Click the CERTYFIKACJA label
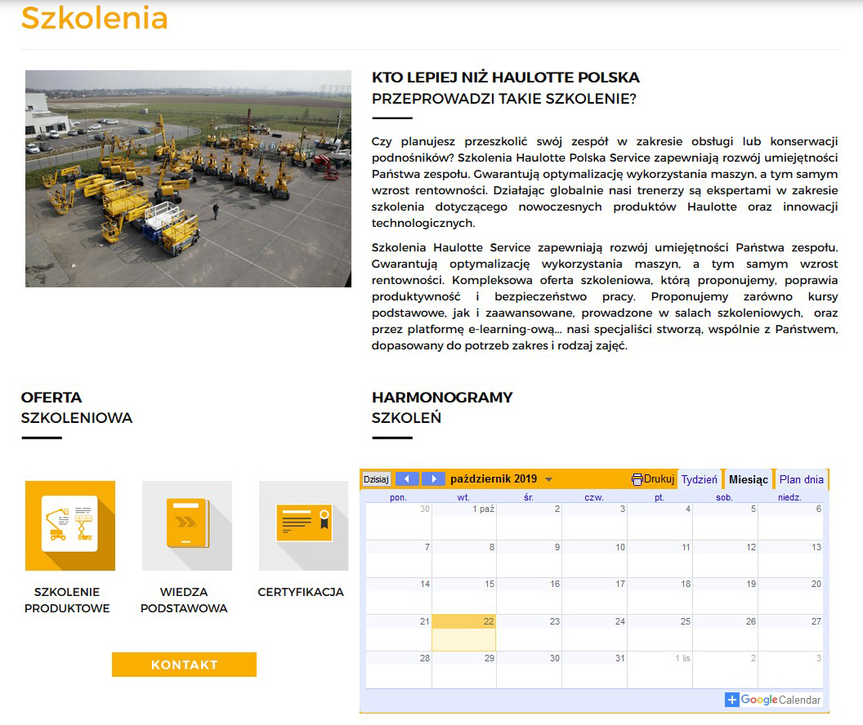Viewport: 863px width, 725px height. click(x=301, y=592)
